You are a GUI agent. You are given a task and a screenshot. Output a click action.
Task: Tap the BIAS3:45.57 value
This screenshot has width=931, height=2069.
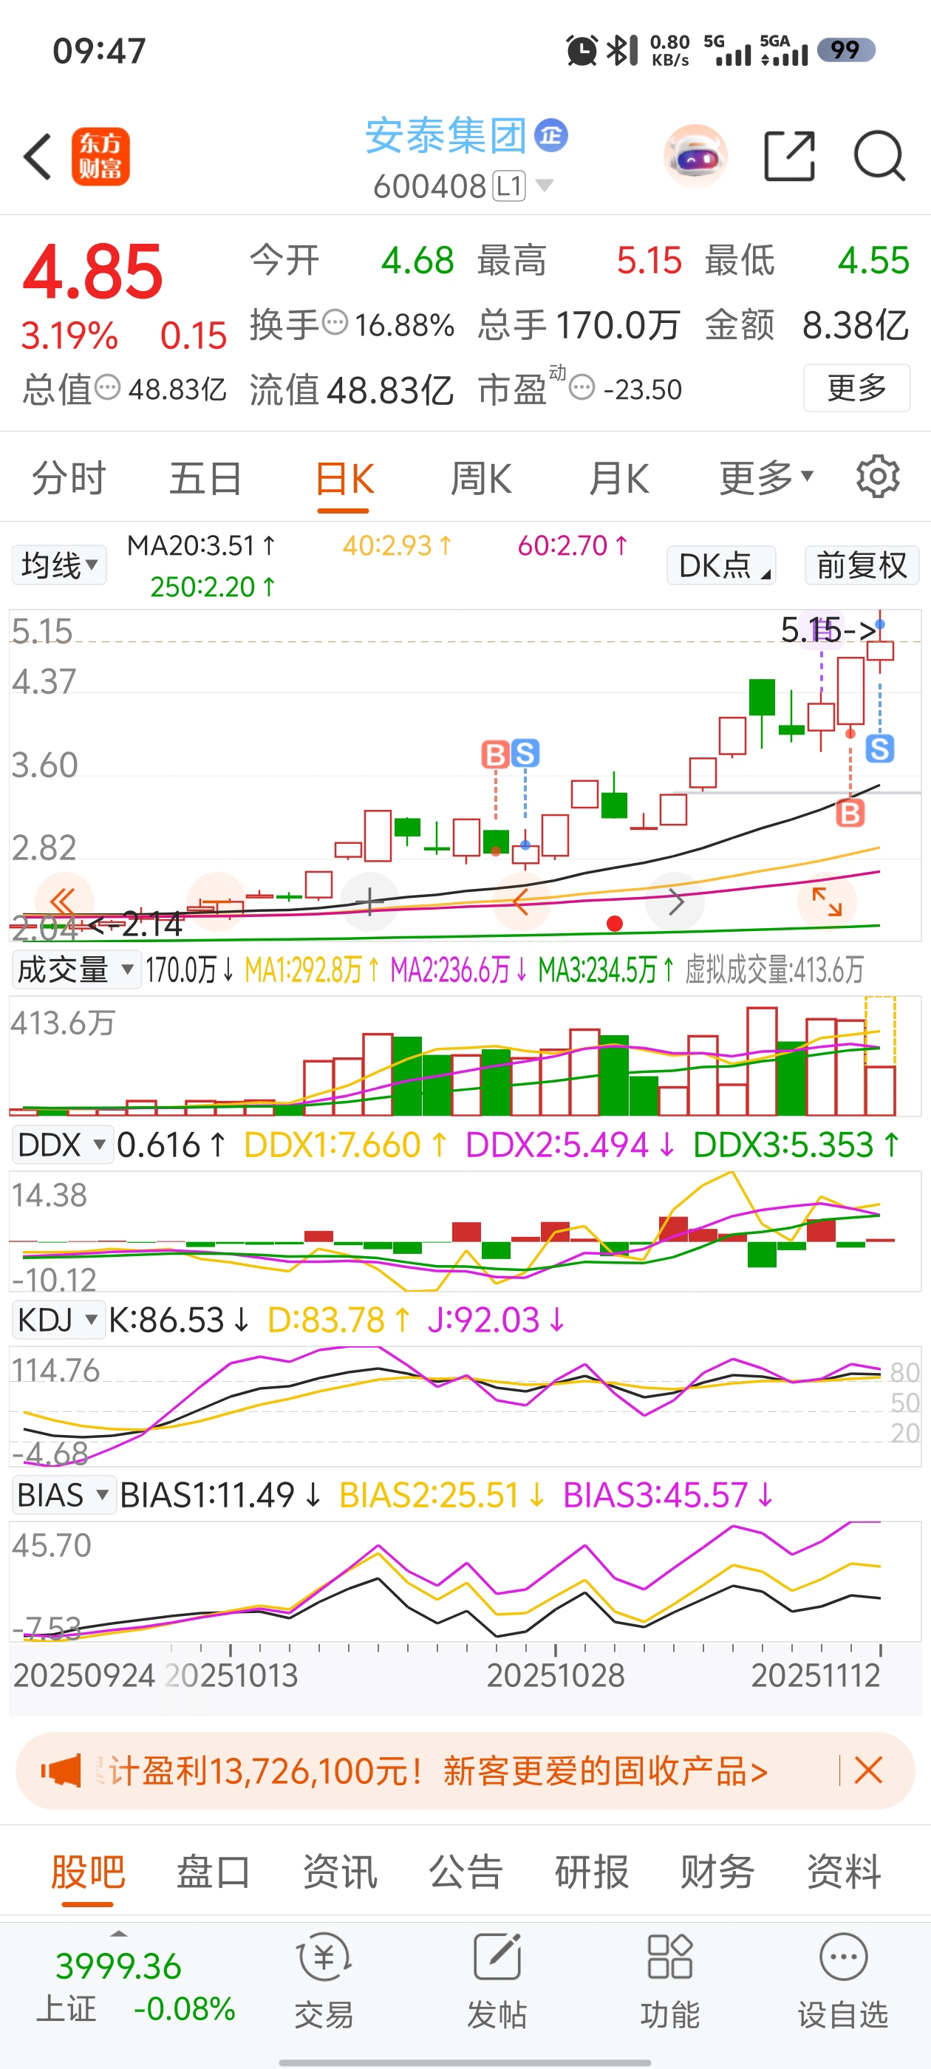click(x=669, y=1495)
